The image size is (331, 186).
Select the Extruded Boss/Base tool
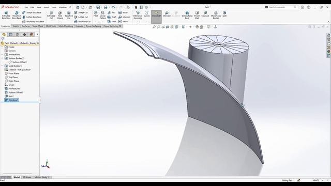tap(6, 15)
